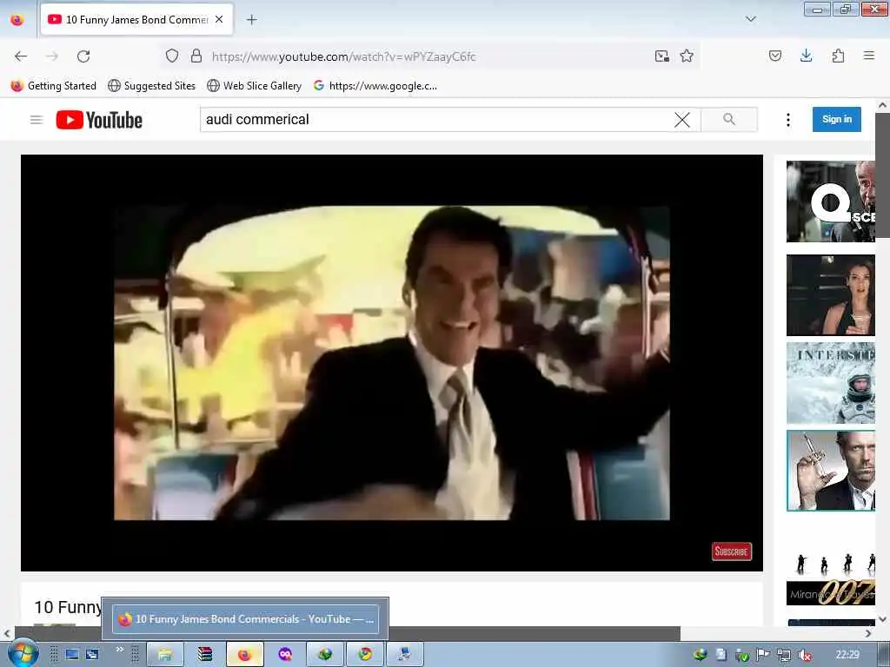
Task: Clear the YouTube search query
Action: [x=682, y=120]
